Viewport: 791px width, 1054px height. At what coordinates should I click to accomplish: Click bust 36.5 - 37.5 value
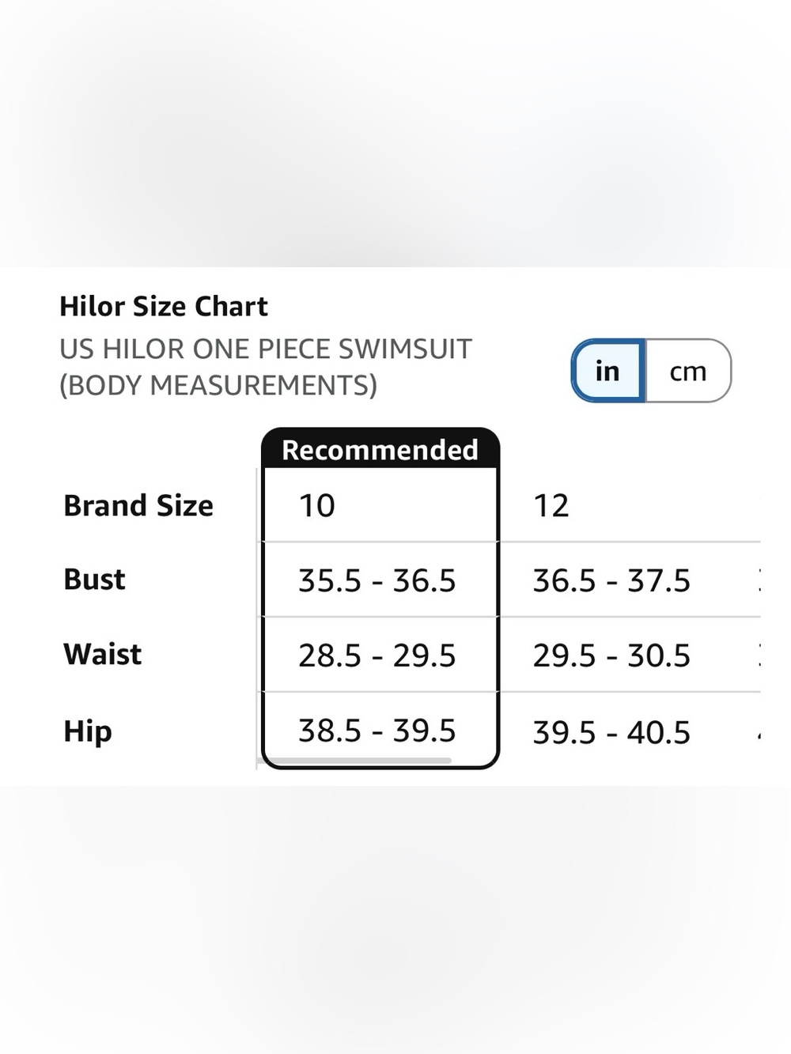click(x=611, y=581)
